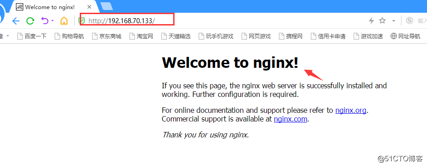Open the 携程网 bookmark
427x167 pixels.
click(x=291, y=36)
